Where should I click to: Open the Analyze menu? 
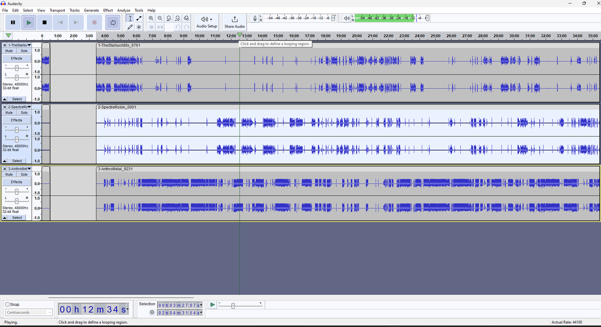pos(124,10)
